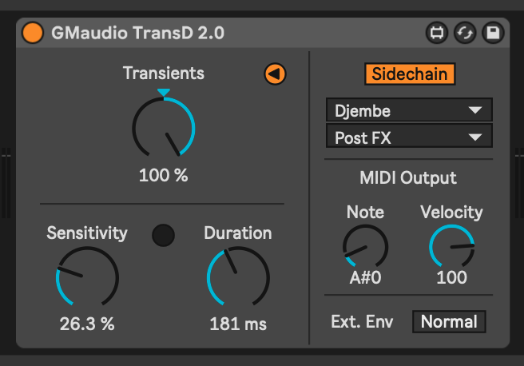
Task: Click the 100 % transients value
Action: [164, 175]
